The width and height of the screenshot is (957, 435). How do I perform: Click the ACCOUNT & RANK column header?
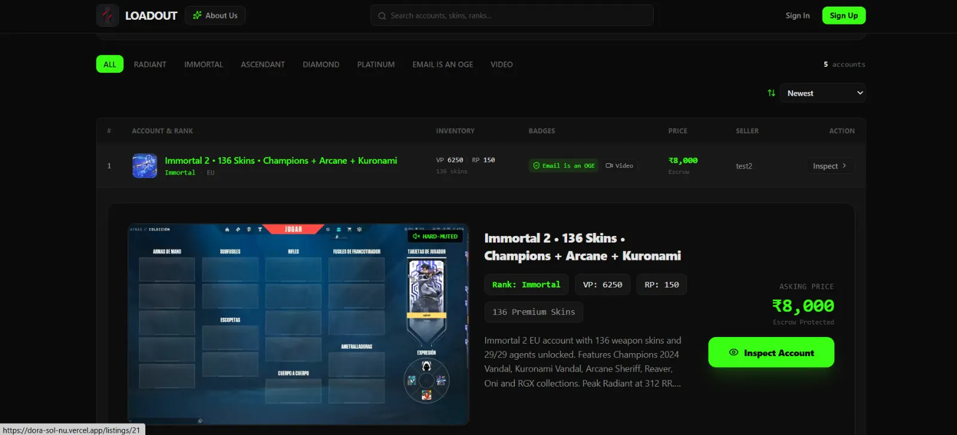pyautogui.click(x=162, y=131)
